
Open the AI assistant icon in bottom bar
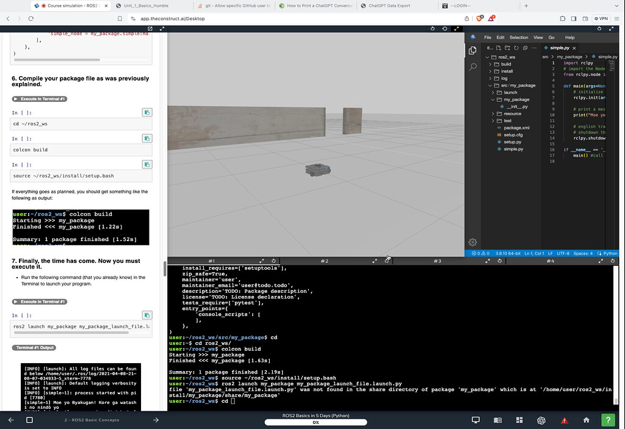tap(541, 420)
